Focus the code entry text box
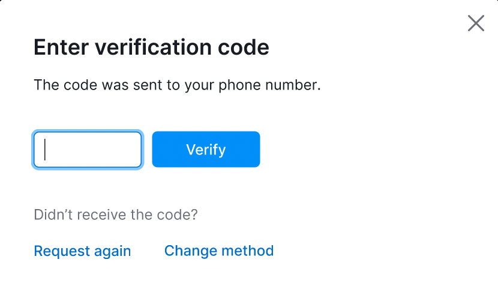 point(88,150)
